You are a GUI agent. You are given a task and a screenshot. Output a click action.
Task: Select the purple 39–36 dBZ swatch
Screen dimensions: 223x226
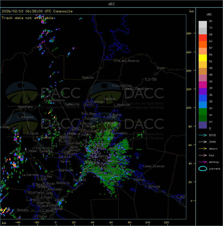[203, 92]
